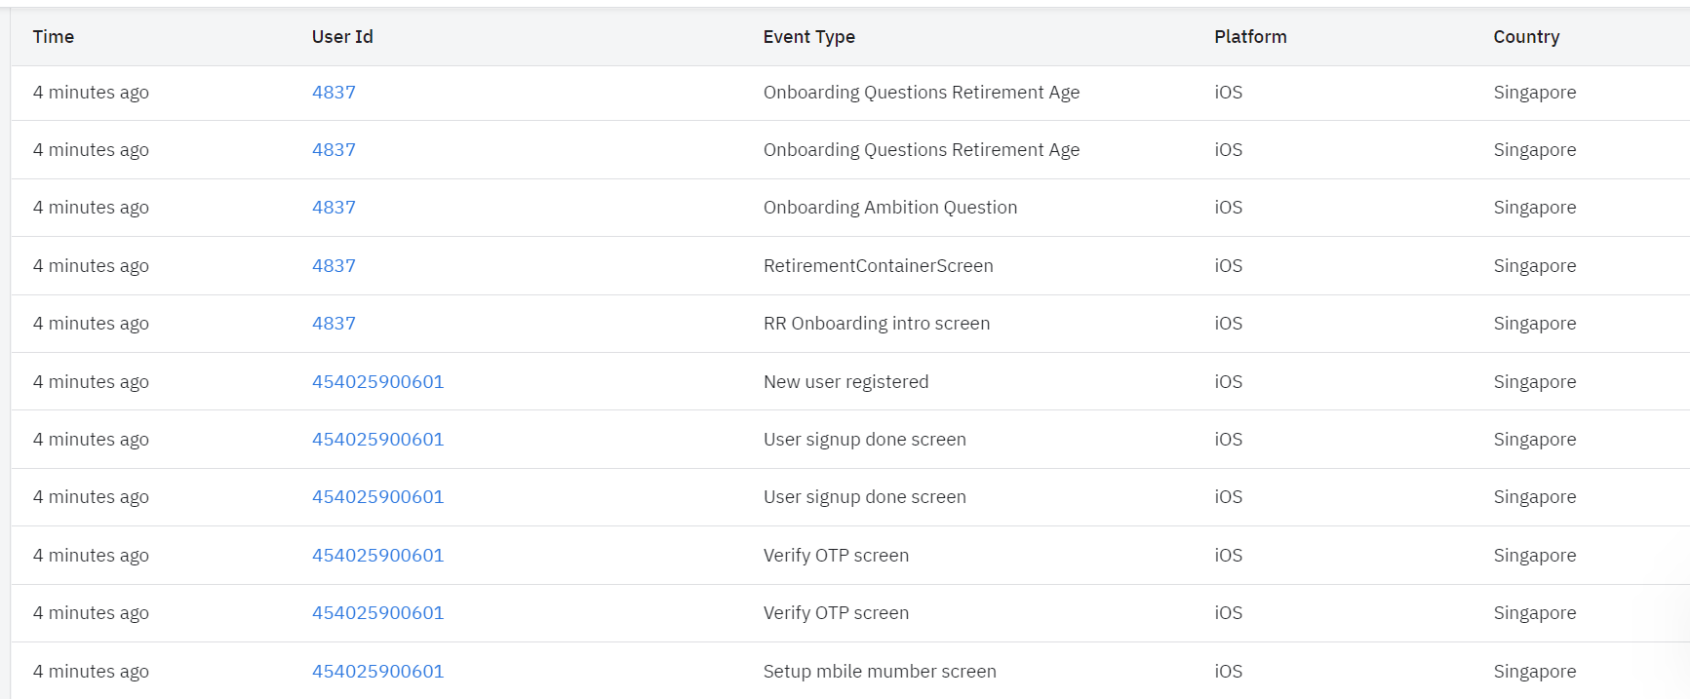Open user ID in second Verify OTP screen row
The width and height of the screenshot is (1690, 699).
377,613
